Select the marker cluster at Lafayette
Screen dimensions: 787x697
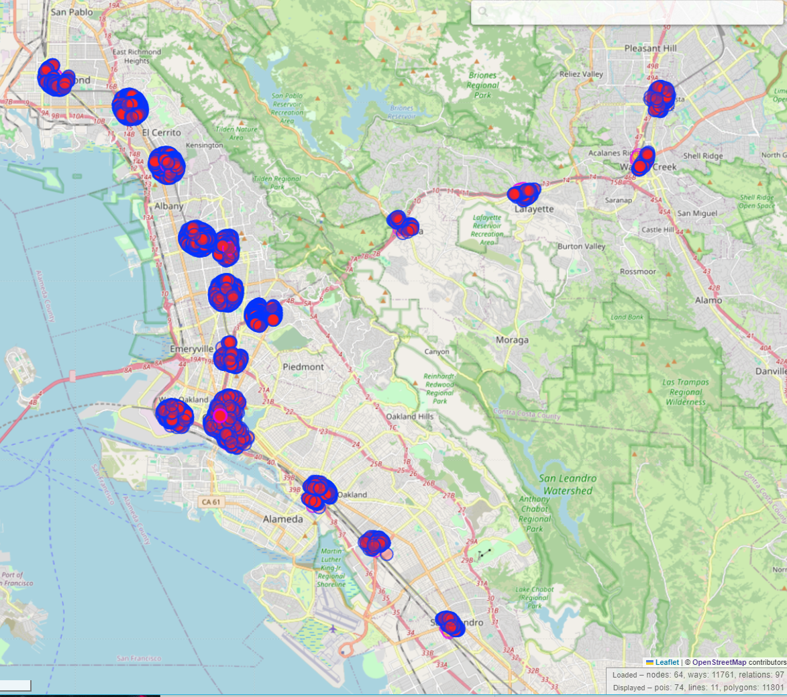(x=523, y=194)
